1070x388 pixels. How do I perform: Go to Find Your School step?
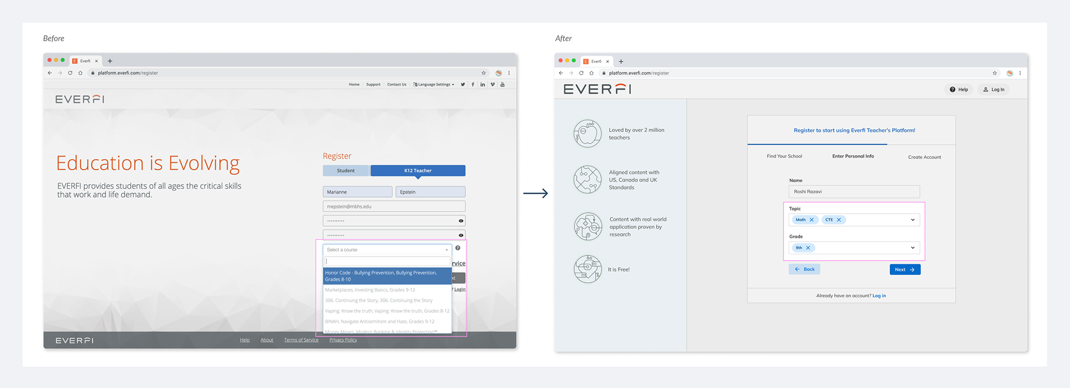tap(784, 156)
